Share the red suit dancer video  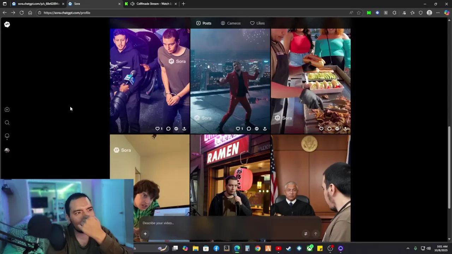pyautogui.click(x=265, y=129)
